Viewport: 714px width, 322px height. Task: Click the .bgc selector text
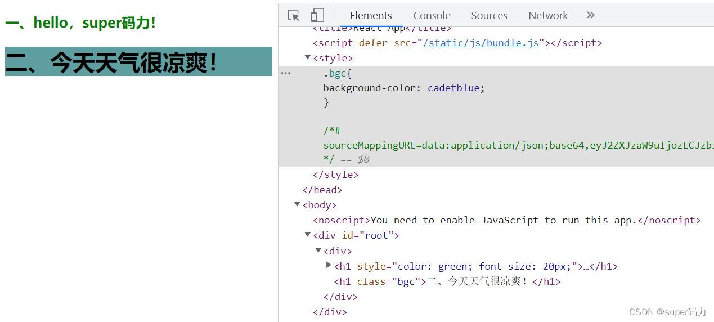[337, 73]
